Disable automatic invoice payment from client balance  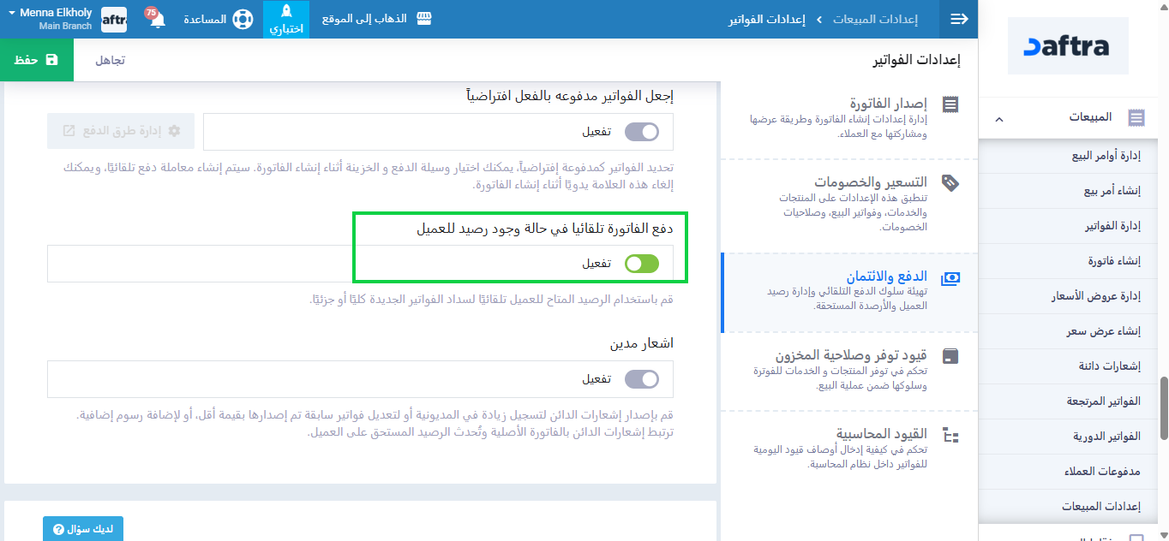pos(642,264)
